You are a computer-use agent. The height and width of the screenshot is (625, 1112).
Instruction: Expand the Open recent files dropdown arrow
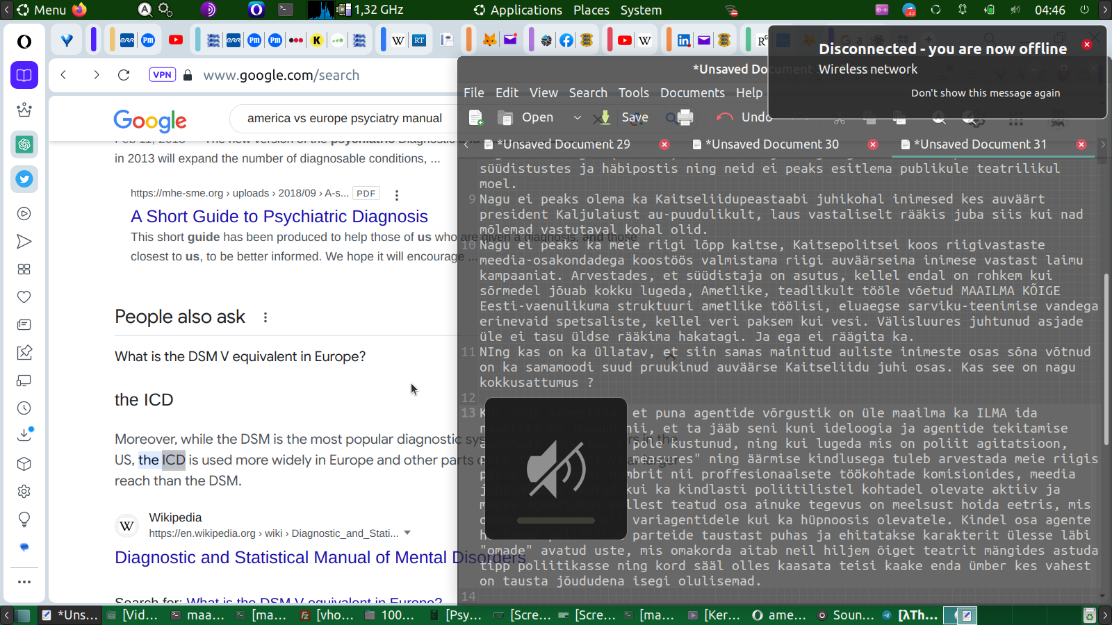click(577, 117)
